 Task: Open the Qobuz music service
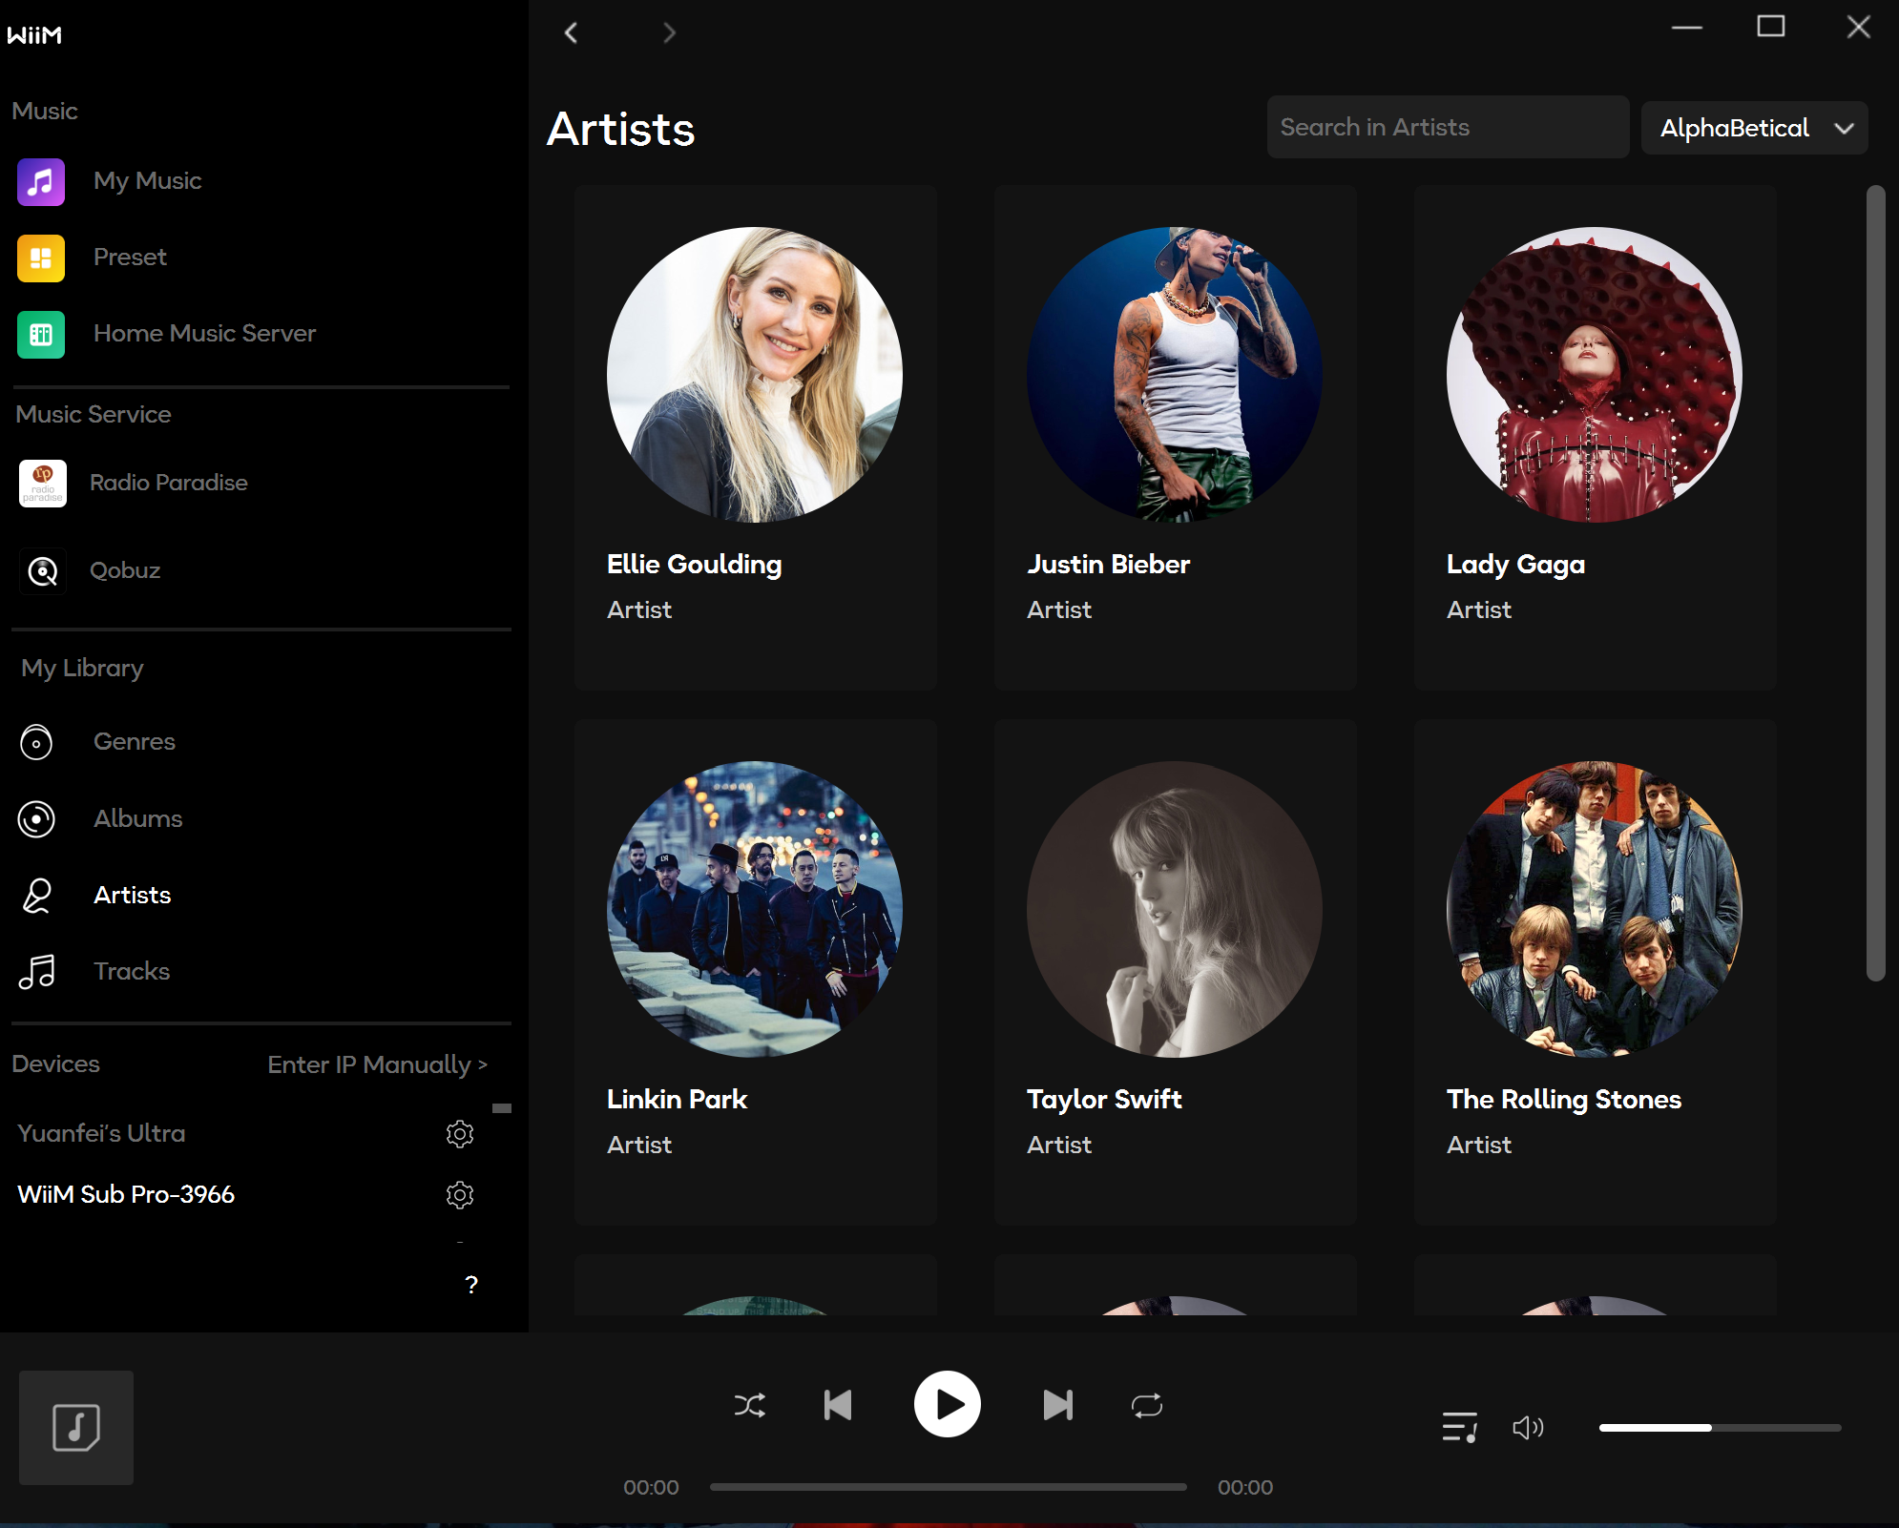pos(124,570)
